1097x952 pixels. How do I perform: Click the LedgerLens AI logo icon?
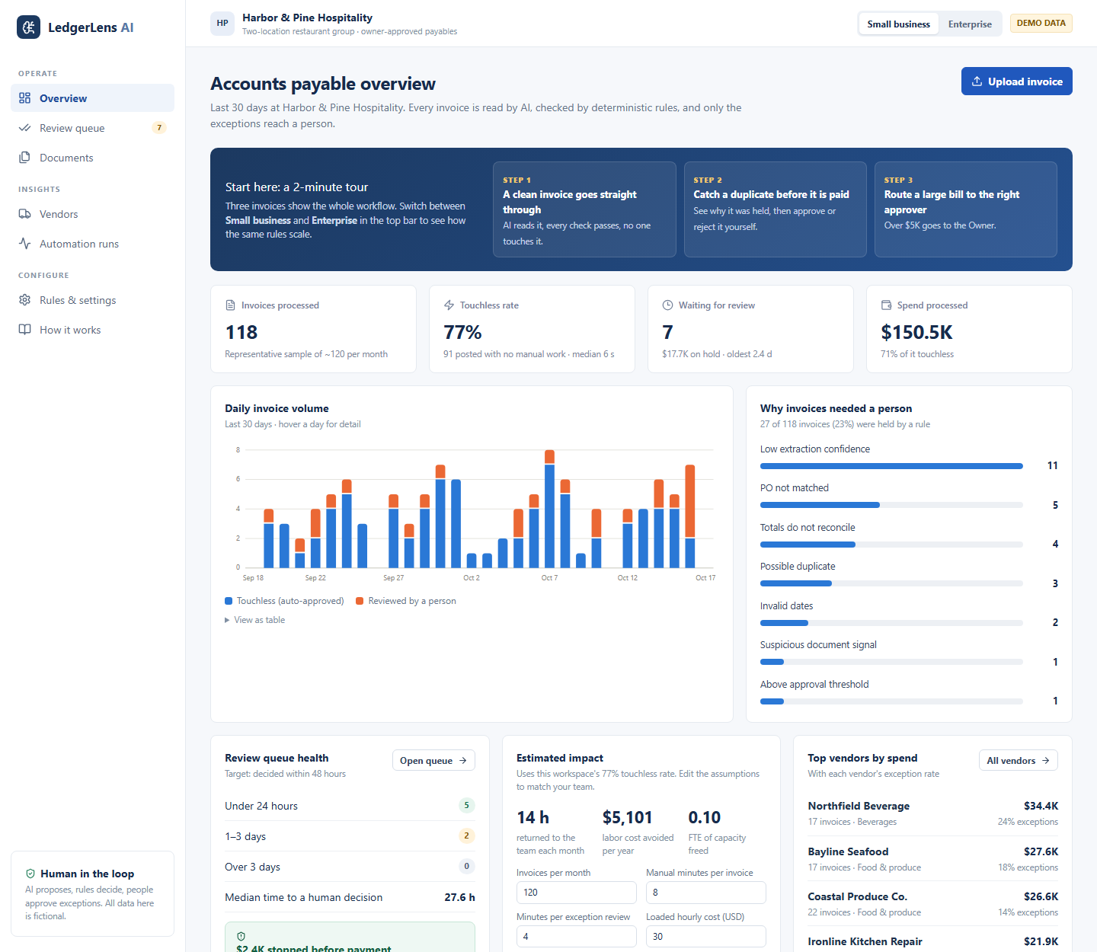(x=29, y=27)
